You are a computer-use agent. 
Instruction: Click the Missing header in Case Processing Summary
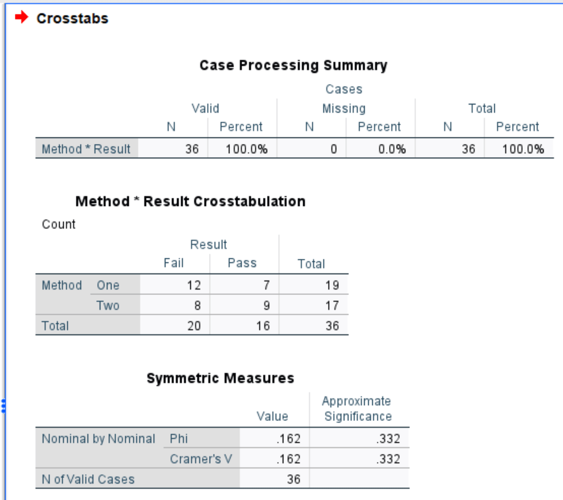pos(344,108)
